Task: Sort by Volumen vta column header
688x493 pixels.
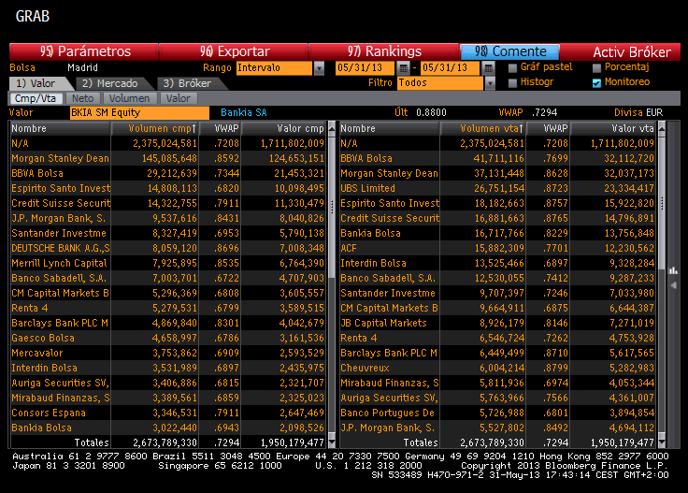Action: (483, 128)
